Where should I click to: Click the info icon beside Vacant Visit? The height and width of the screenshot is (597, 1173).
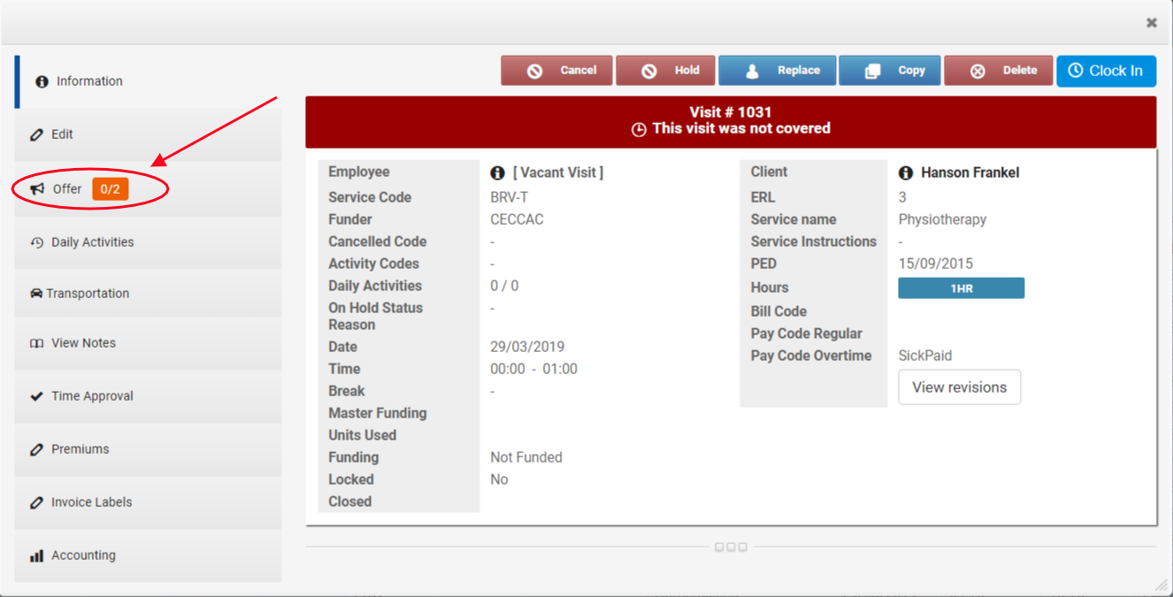[498, 173]
